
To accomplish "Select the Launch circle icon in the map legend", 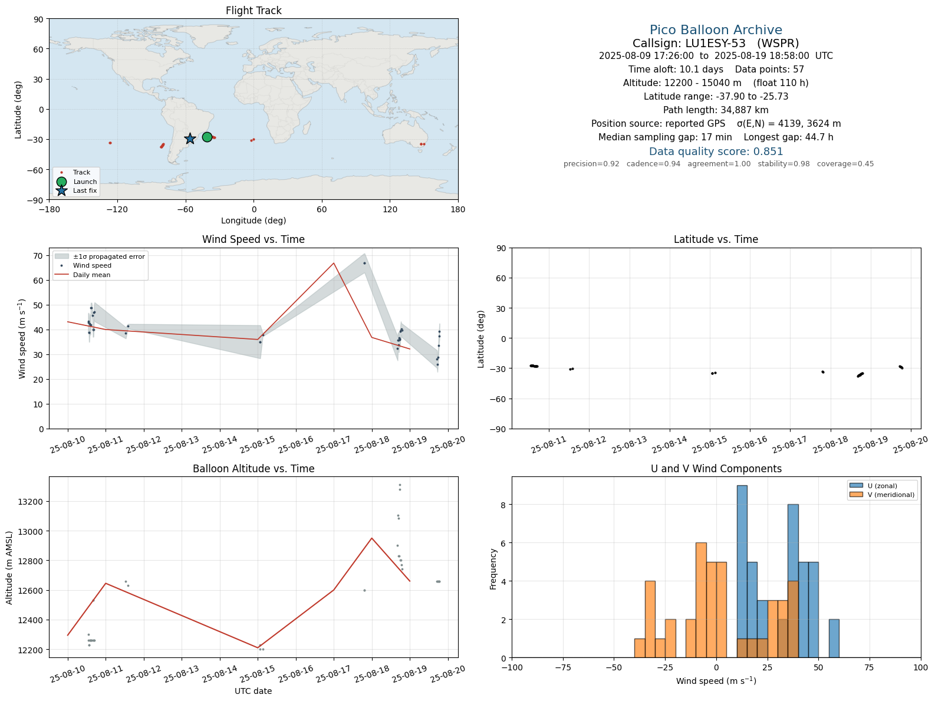I will [x=61, y=182].
